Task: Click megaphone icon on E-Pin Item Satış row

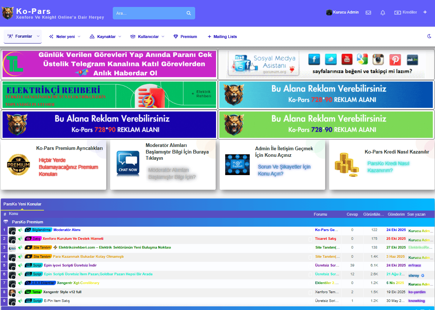Action: click(20, 301)
